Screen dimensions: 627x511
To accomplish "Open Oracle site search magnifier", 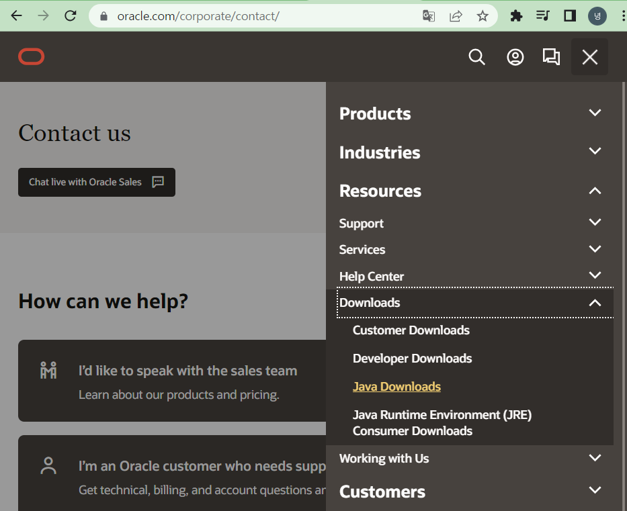I will pos(476,56).
